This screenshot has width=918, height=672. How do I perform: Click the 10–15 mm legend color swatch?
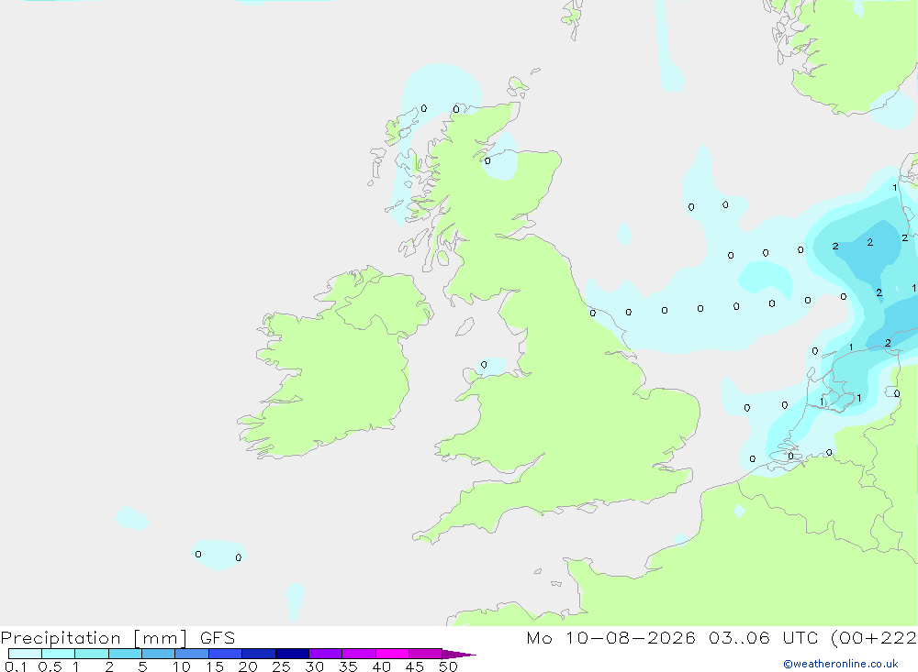(x=192, y=654)
